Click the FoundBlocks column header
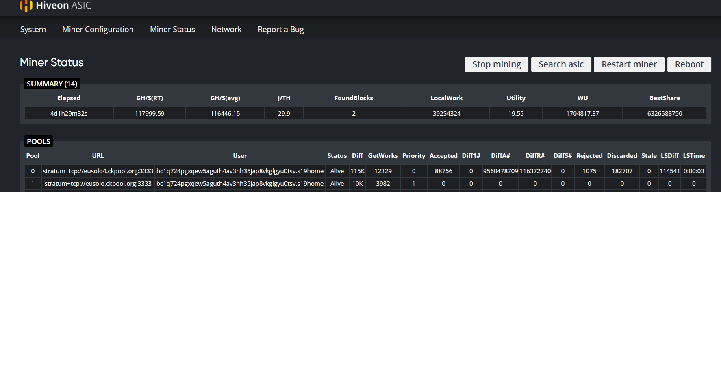Viewport: 721px width, 367px height. [354, 98]
